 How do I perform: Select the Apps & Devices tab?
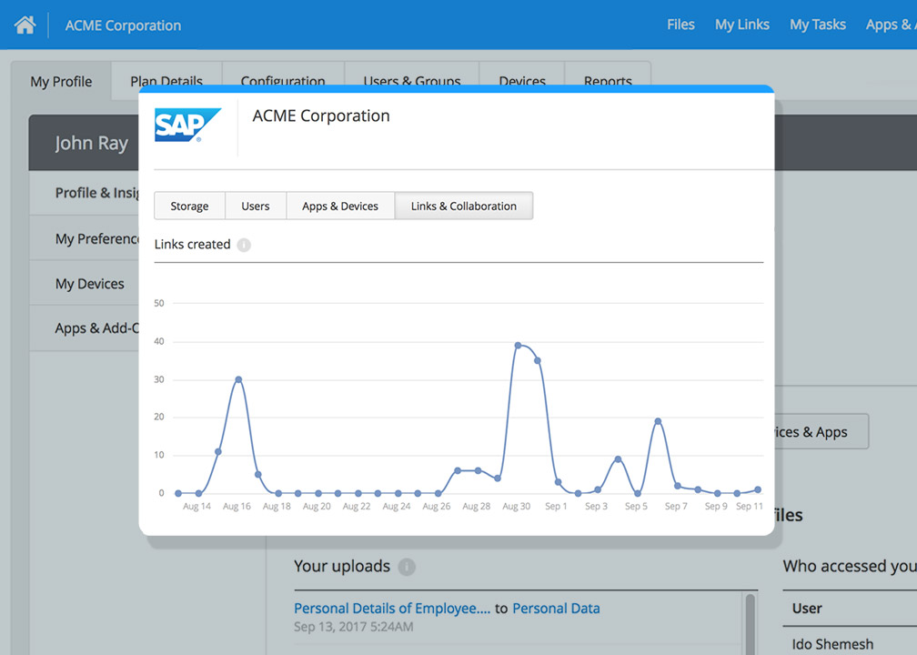[340, 207]
